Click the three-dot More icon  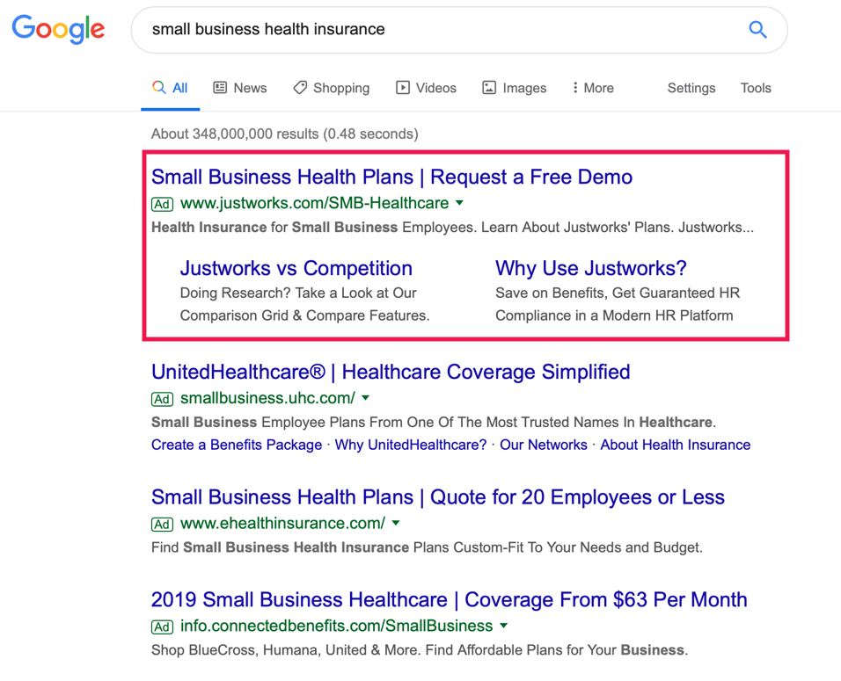(x=575, y=88)
